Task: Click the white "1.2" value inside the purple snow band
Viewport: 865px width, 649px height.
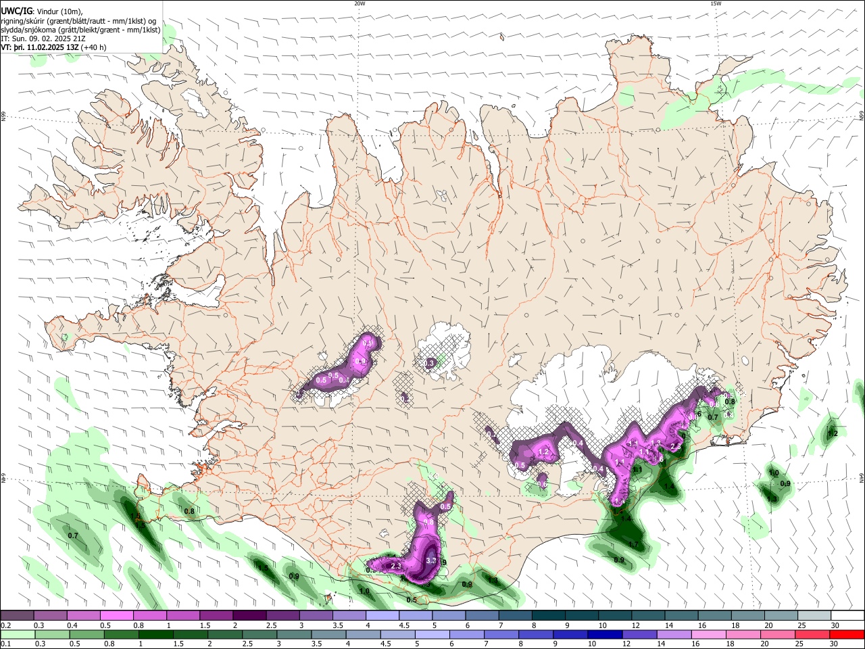Action: [543, 452]
